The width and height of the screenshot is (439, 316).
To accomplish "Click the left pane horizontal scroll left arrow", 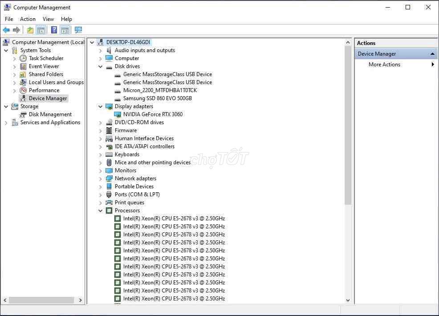I will pyautogui.click(x=5, y=300).
